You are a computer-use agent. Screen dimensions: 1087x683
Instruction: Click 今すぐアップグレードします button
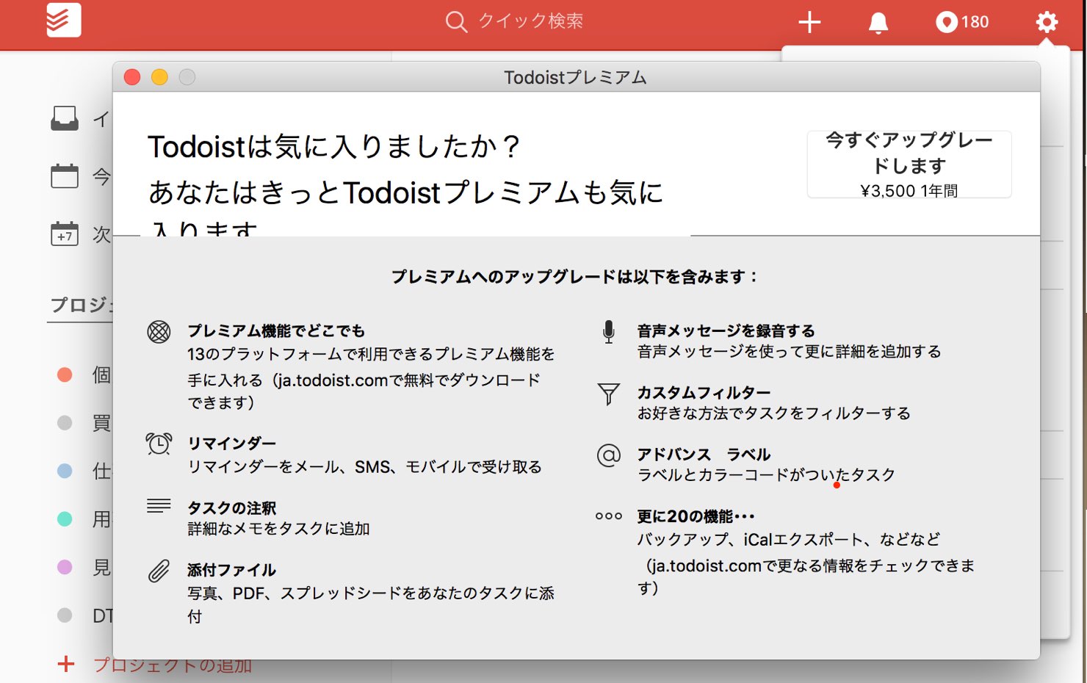tap(909, 165)
